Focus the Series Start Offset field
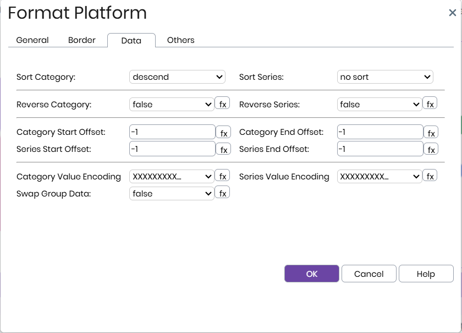 pyautogui.click(x=172, y=149)
